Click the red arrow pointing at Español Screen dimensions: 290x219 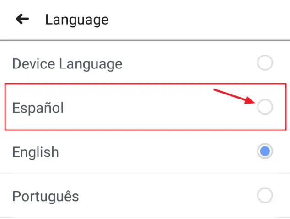click(x=234, y=97)
